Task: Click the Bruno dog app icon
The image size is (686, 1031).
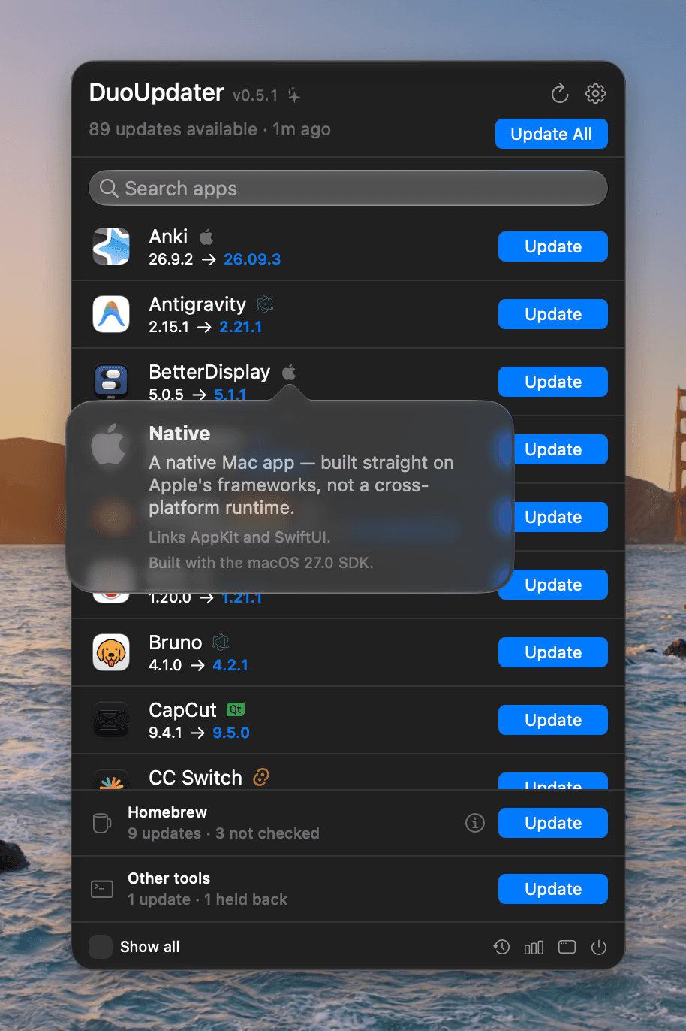Action: (111, 652)
